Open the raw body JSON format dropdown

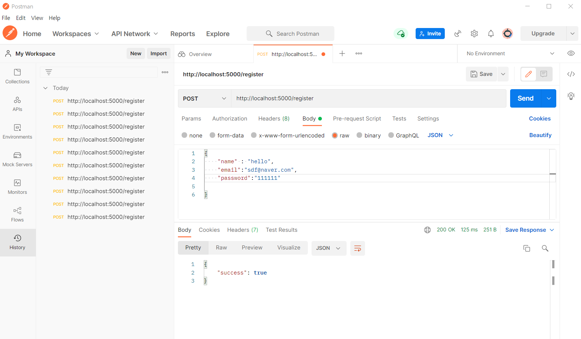pyautogui.click(x=440, y=135)
